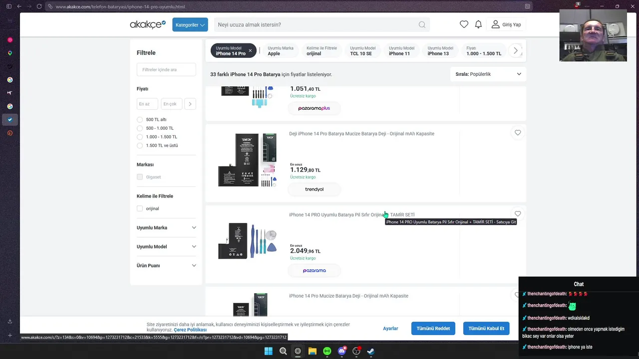
Task: Select the Uyumlu Marka Apple filter chip
Action: [x=280, y=51]
